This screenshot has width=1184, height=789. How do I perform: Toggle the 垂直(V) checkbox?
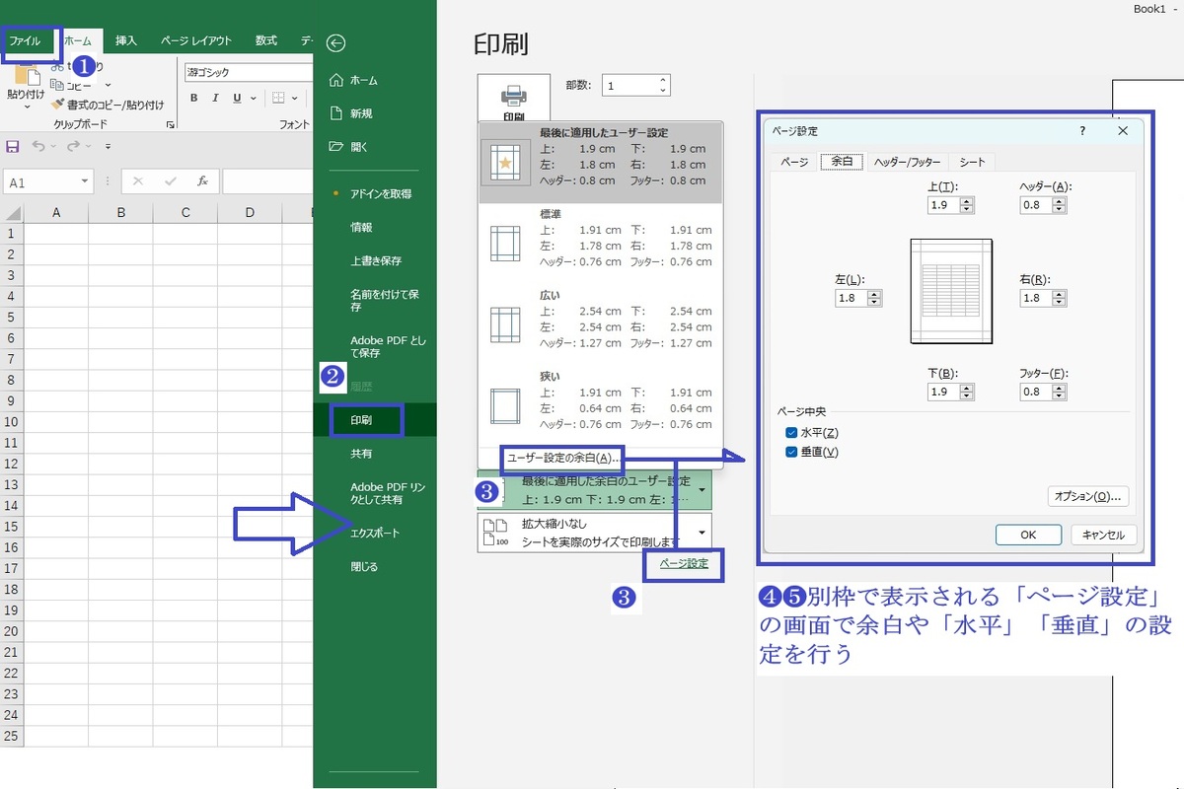click(791, 453)
